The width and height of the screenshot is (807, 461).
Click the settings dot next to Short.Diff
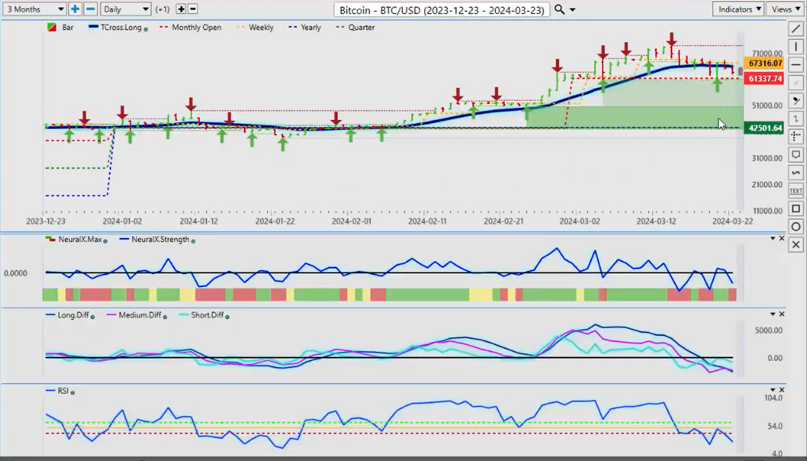(227, 316)
